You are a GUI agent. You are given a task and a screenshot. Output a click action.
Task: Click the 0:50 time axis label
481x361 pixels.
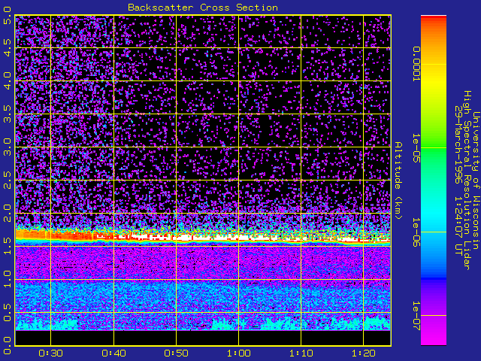pos(176,353)
